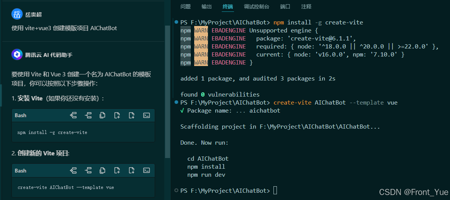Image resolution: width=450 pixels, height=200 pixels.
Task: Click terminal line current: { node: 'v16.0.0'
Action: [x=330, y=54]
